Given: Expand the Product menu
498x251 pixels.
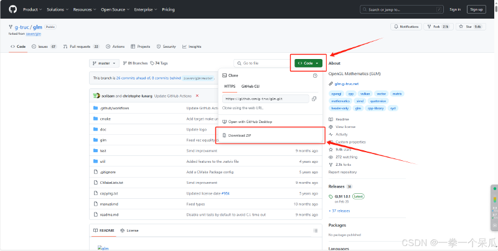Looking at the screenshot, I should pos(32,9).
